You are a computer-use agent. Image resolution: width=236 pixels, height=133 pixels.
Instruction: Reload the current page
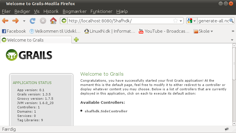pos(32,21)
